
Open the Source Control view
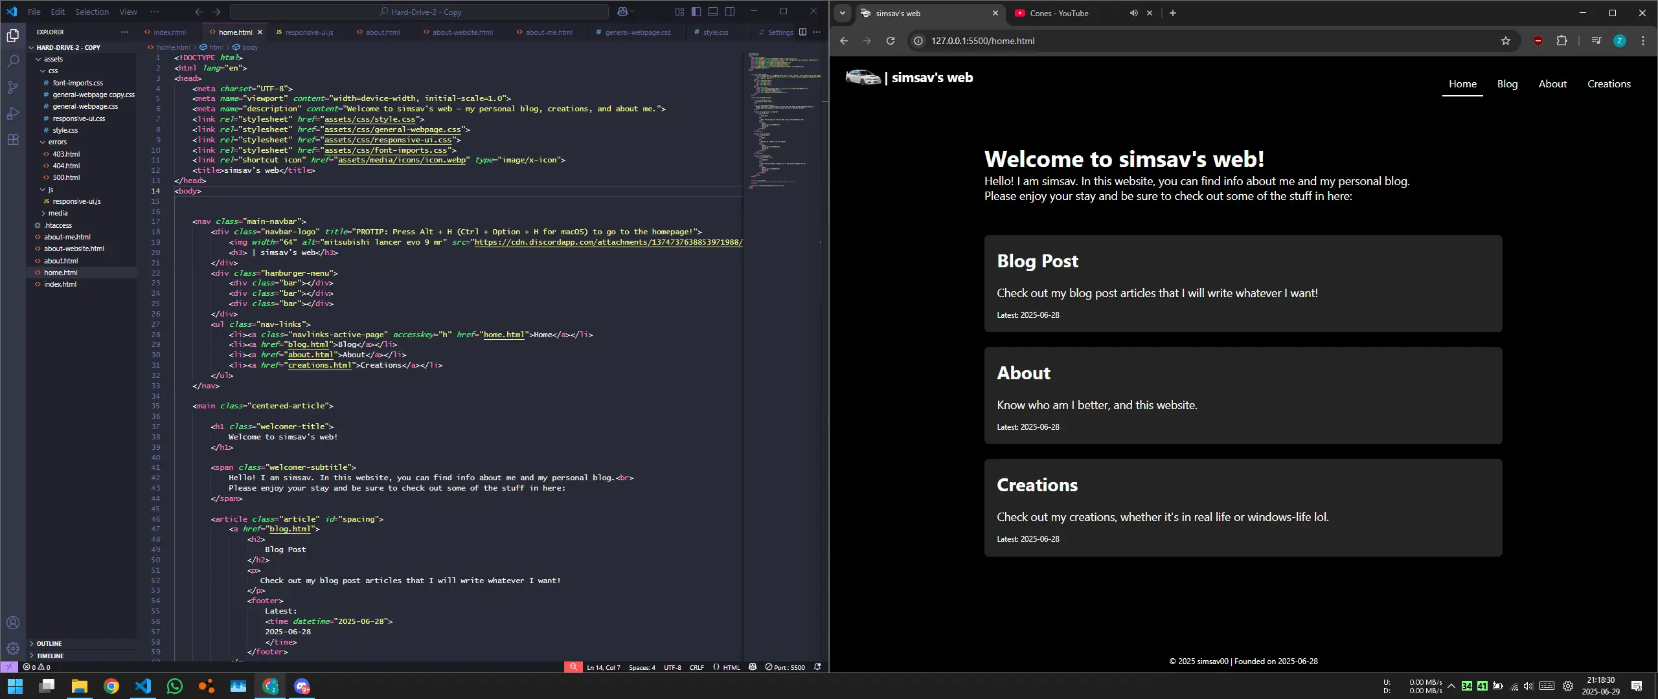(13, 87)
